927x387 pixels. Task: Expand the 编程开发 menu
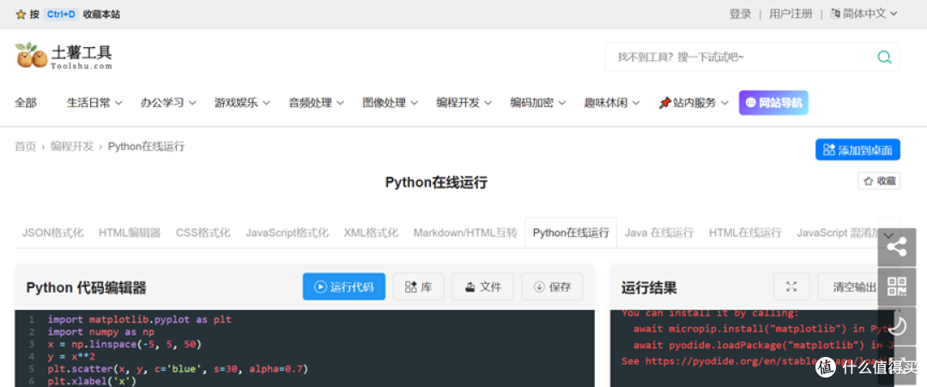[464, 103]
